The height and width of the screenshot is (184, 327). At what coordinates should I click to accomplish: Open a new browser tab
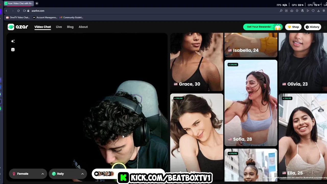(37, 3)
